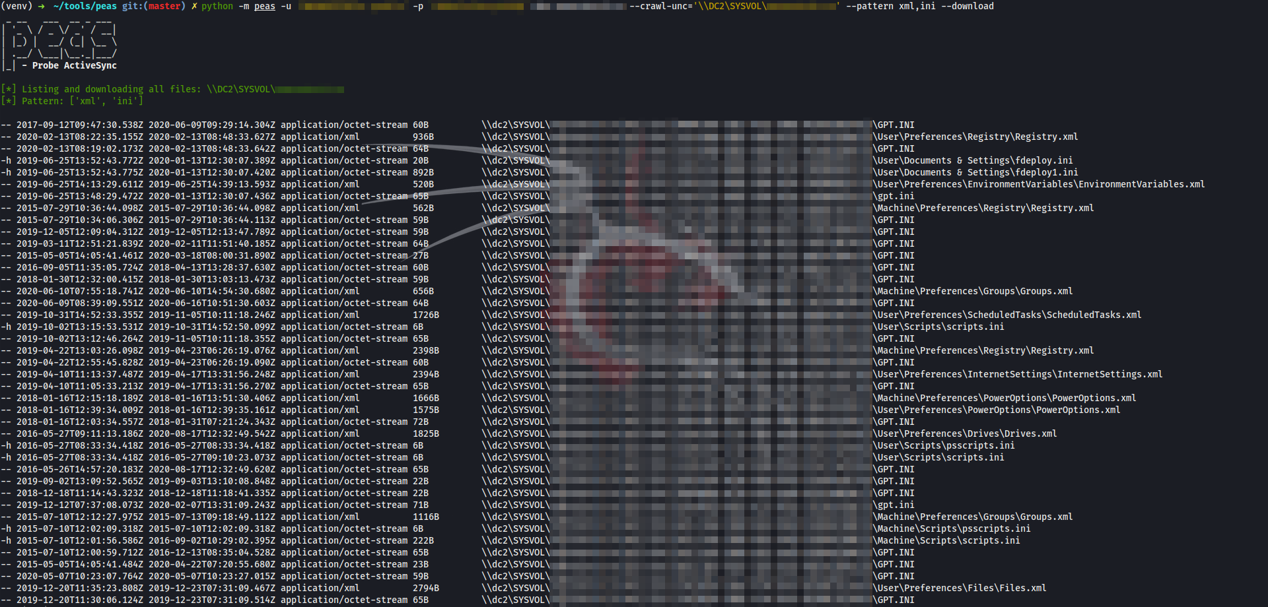The width and height of the screenshot is (1268, 607).
Task: Select the fdeploy.ini file path
Action: point(973,161)
